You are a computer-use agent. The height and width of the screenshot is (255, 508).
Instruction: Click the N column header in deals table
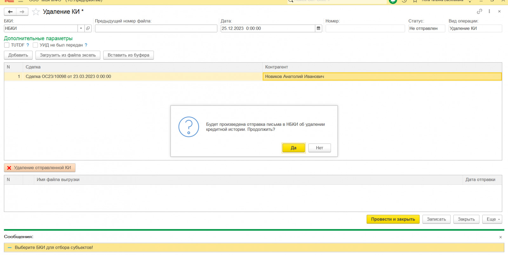[13, 67]
